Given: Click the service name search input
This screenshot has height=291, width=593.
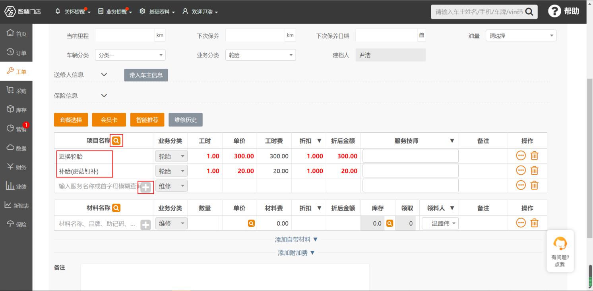Looking at the screenshot, I should (x=99, y=186).
